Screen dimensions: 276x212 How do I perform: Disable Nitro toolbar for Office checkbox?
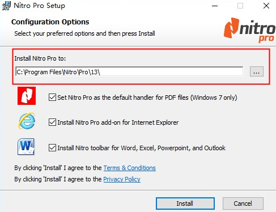click(x=52, y=148)
